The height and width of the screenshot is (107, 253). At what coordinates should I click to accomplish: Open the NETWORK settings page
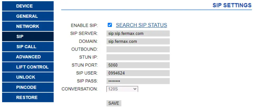[28, 26]
